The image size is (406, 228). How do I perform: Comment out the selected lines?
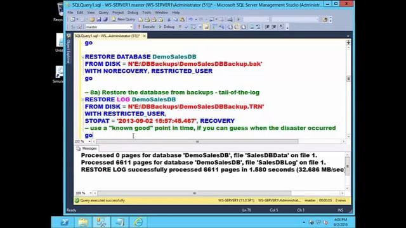pyautogui.click(x=251, y=27)
